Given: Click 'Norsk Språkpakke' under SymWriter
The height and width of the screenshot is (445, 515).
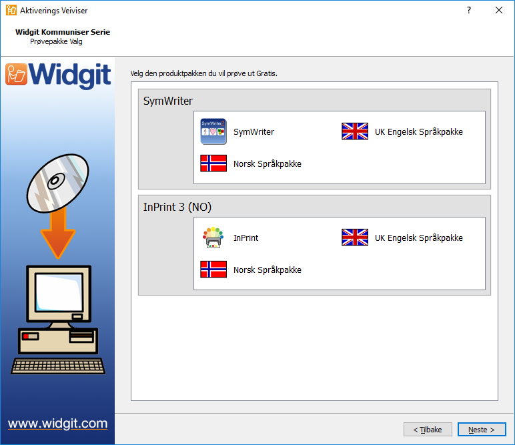Looking at the screenshot, I should 268,163.
